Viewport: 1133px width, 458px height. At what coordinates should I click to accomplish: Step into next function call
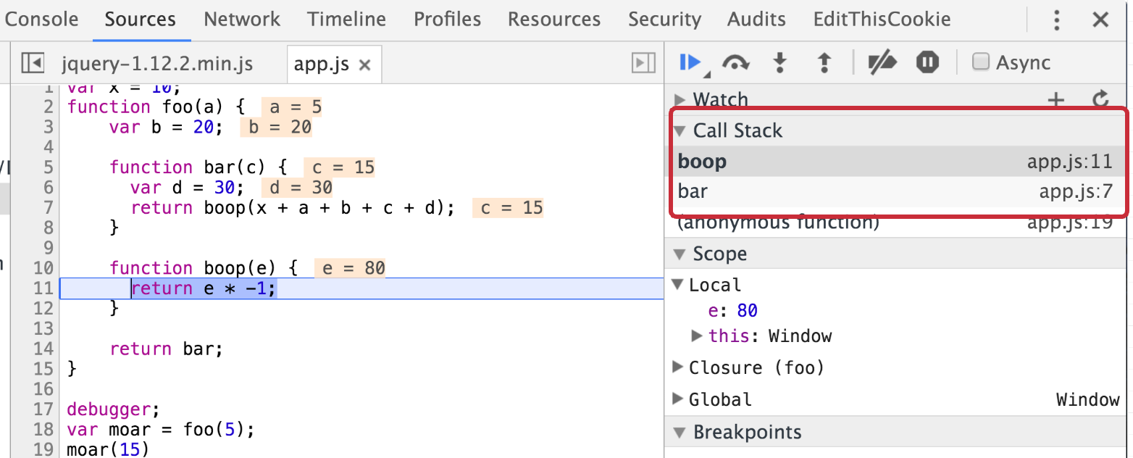(x=779, y=63)
